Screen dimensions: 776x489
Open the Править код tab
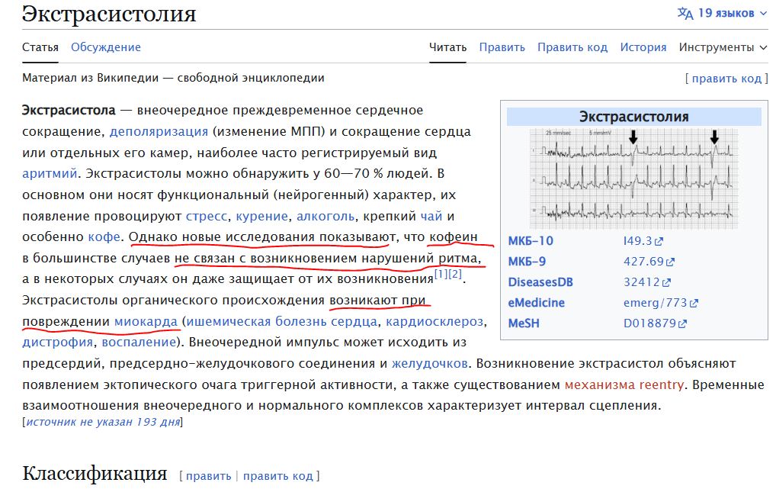point(572,47)
